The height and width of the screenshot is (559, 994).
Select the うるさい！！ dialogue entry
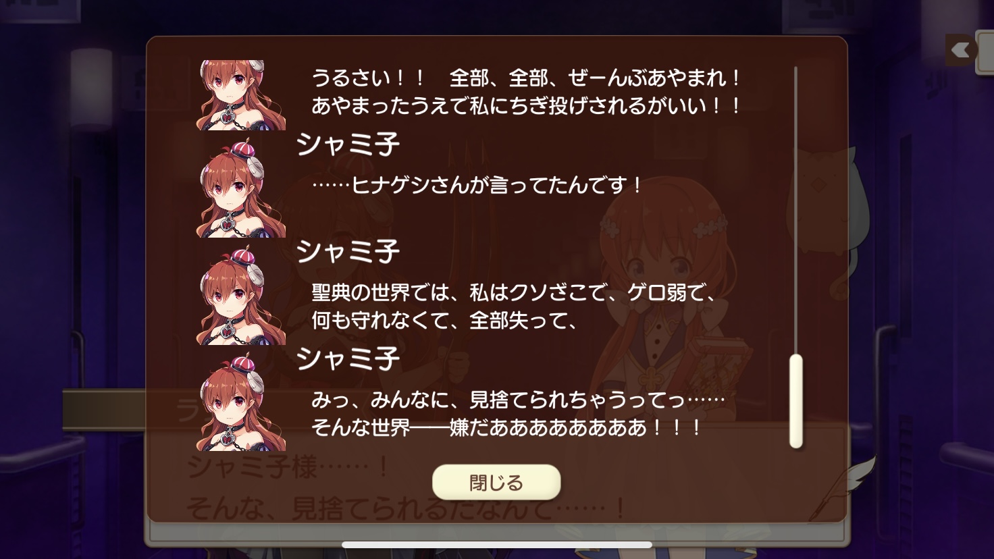click(526, 92)
